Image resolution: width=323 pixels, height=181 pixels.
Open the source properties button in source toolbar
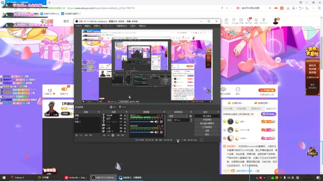click(113, 107)
